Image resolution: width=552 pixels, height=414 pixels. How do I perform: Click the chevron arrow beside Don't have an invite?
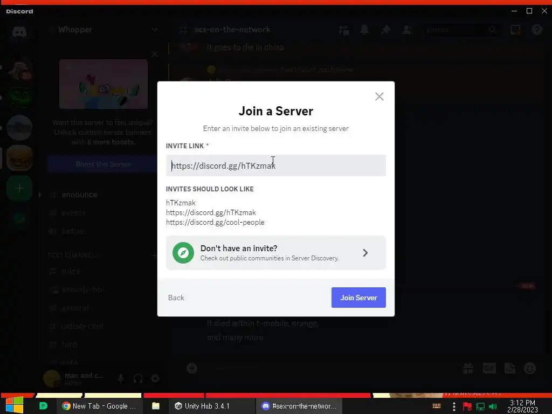(x=365, y=253)
